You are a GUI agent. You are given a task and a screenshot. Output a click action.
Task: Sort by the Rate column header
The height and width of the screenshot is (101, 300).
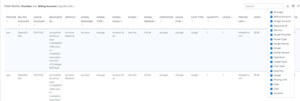tap(258, 17)
